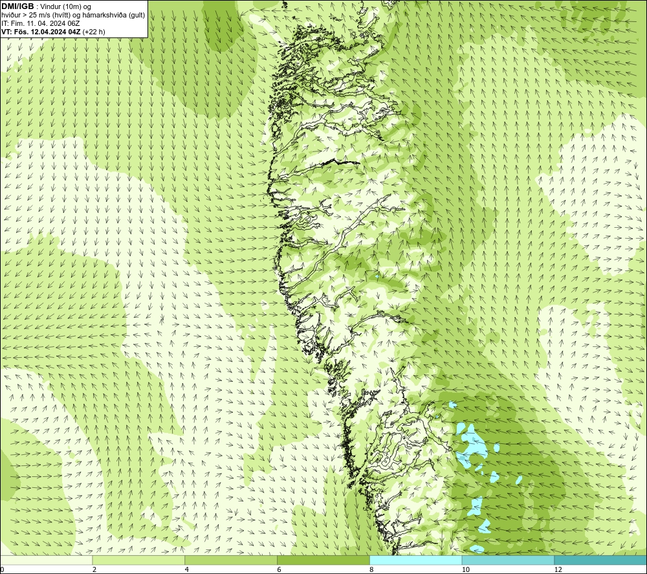Click the 10–12 m/s teal legend segment
Image resolution: width=647 pixels, height=574 pixels.
tap(509, 560)
